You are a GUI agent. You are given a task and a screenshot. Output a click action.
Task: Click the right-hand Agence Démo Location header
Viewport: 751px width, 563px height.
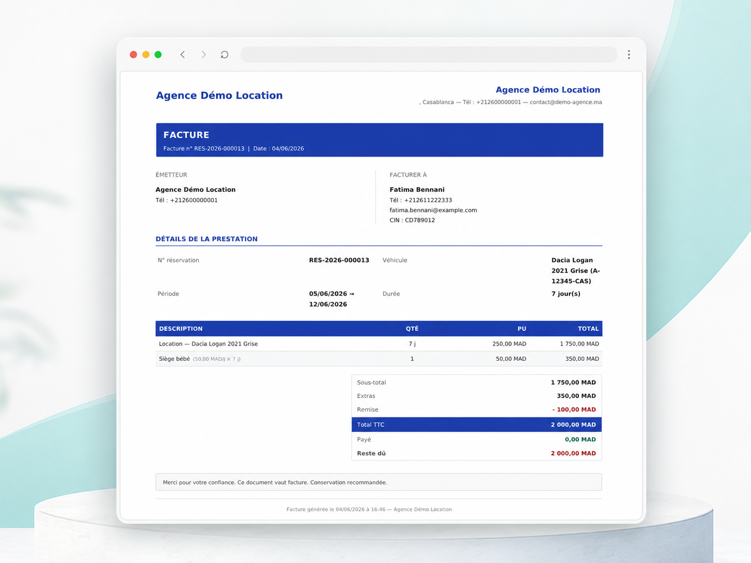coord(548,90)
